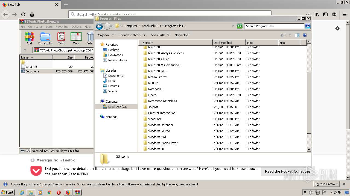The image size is (350, 196).
Task: Open the Explorer Help question icon
Action: [x=305, y=35]
